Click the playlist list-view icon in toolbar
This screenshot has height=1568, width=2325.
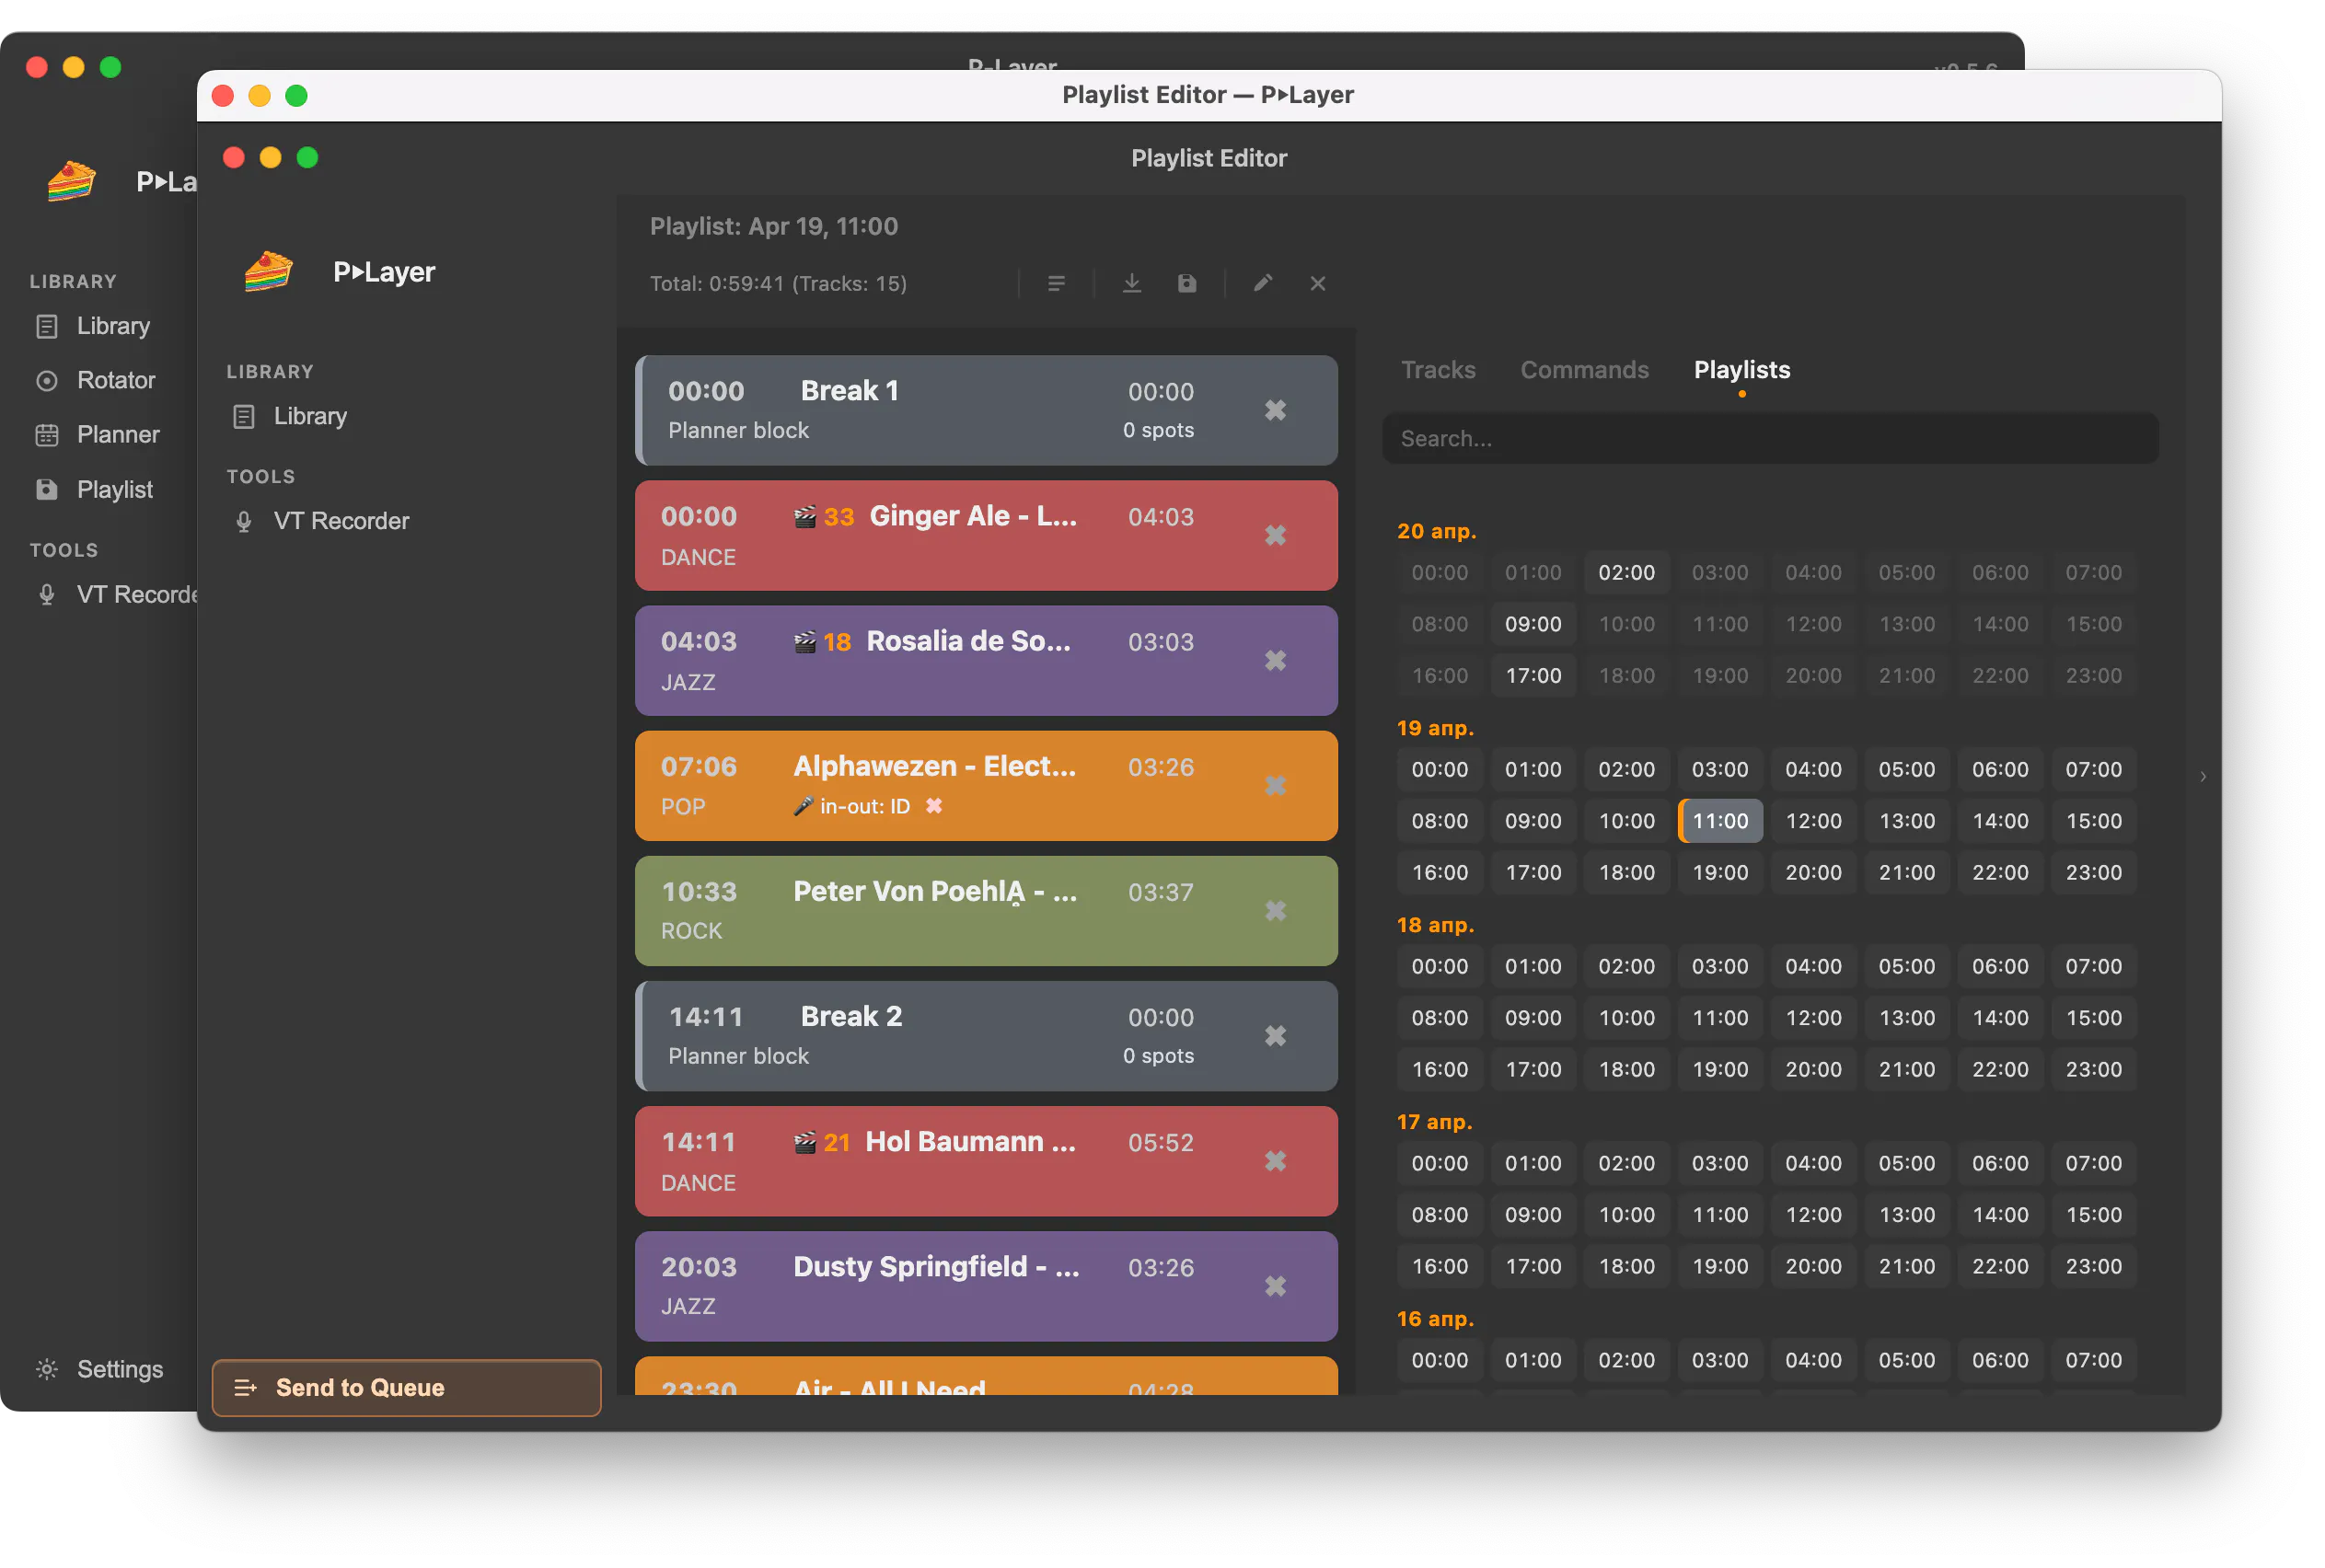pos(1056,284)
